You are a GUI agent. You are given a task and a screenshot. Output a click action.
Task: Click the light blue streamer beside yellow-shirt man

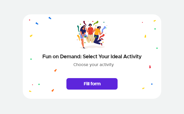(x=103, y=29)
